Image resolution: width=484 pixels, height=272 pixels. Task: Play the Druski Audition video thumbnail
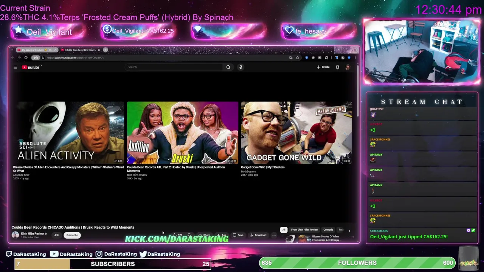183,133
